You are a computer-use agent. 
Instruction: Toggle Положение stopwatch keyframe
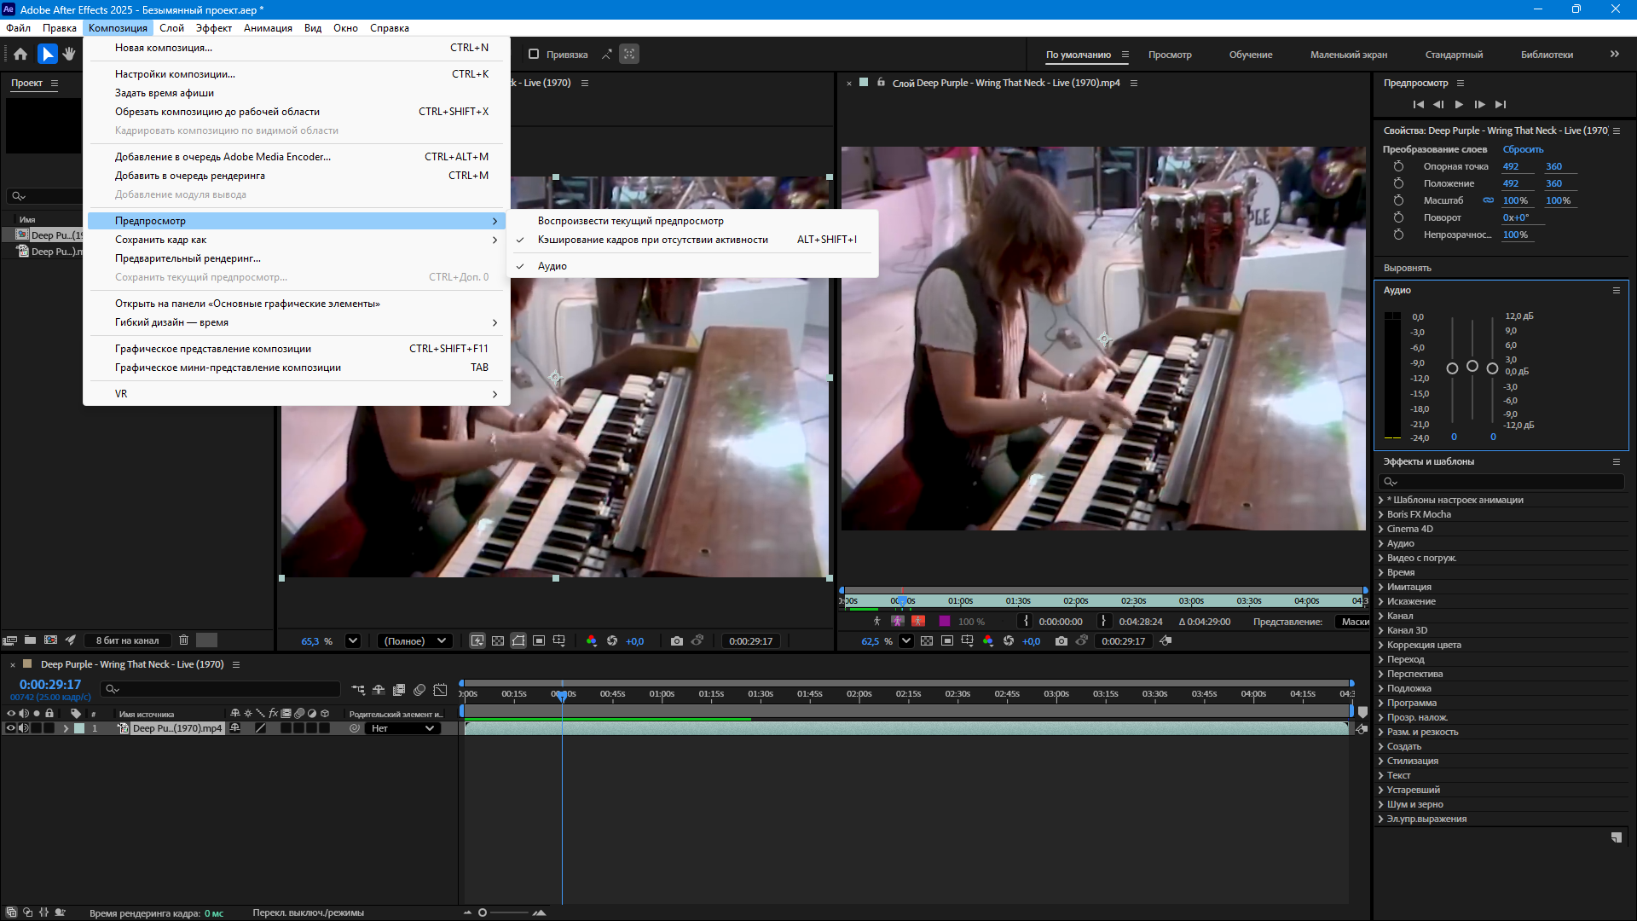click(1398, 183)
